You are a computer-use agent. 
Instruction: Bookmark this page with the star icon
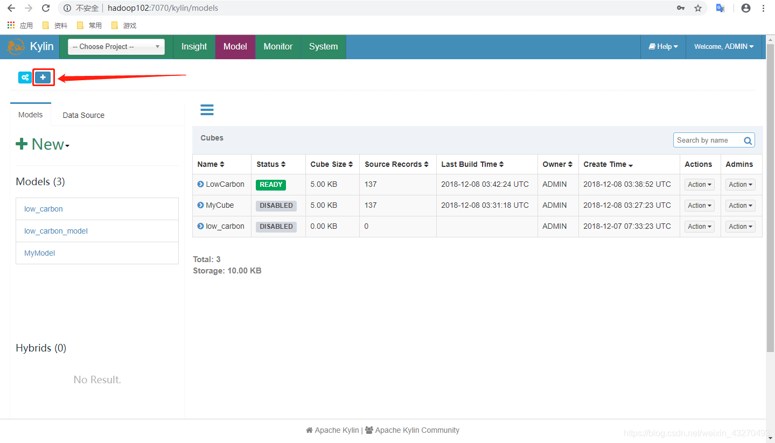tap(698, 8)
